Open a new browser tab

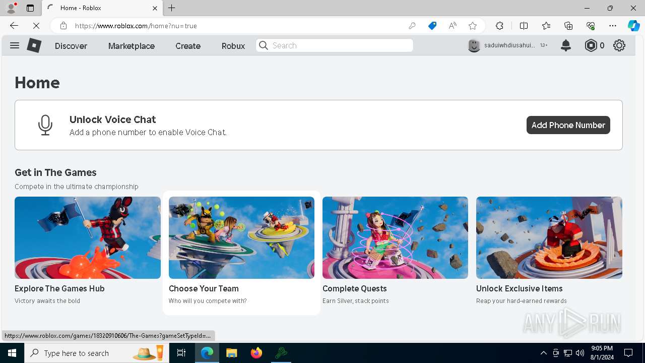tap(172, 8)
